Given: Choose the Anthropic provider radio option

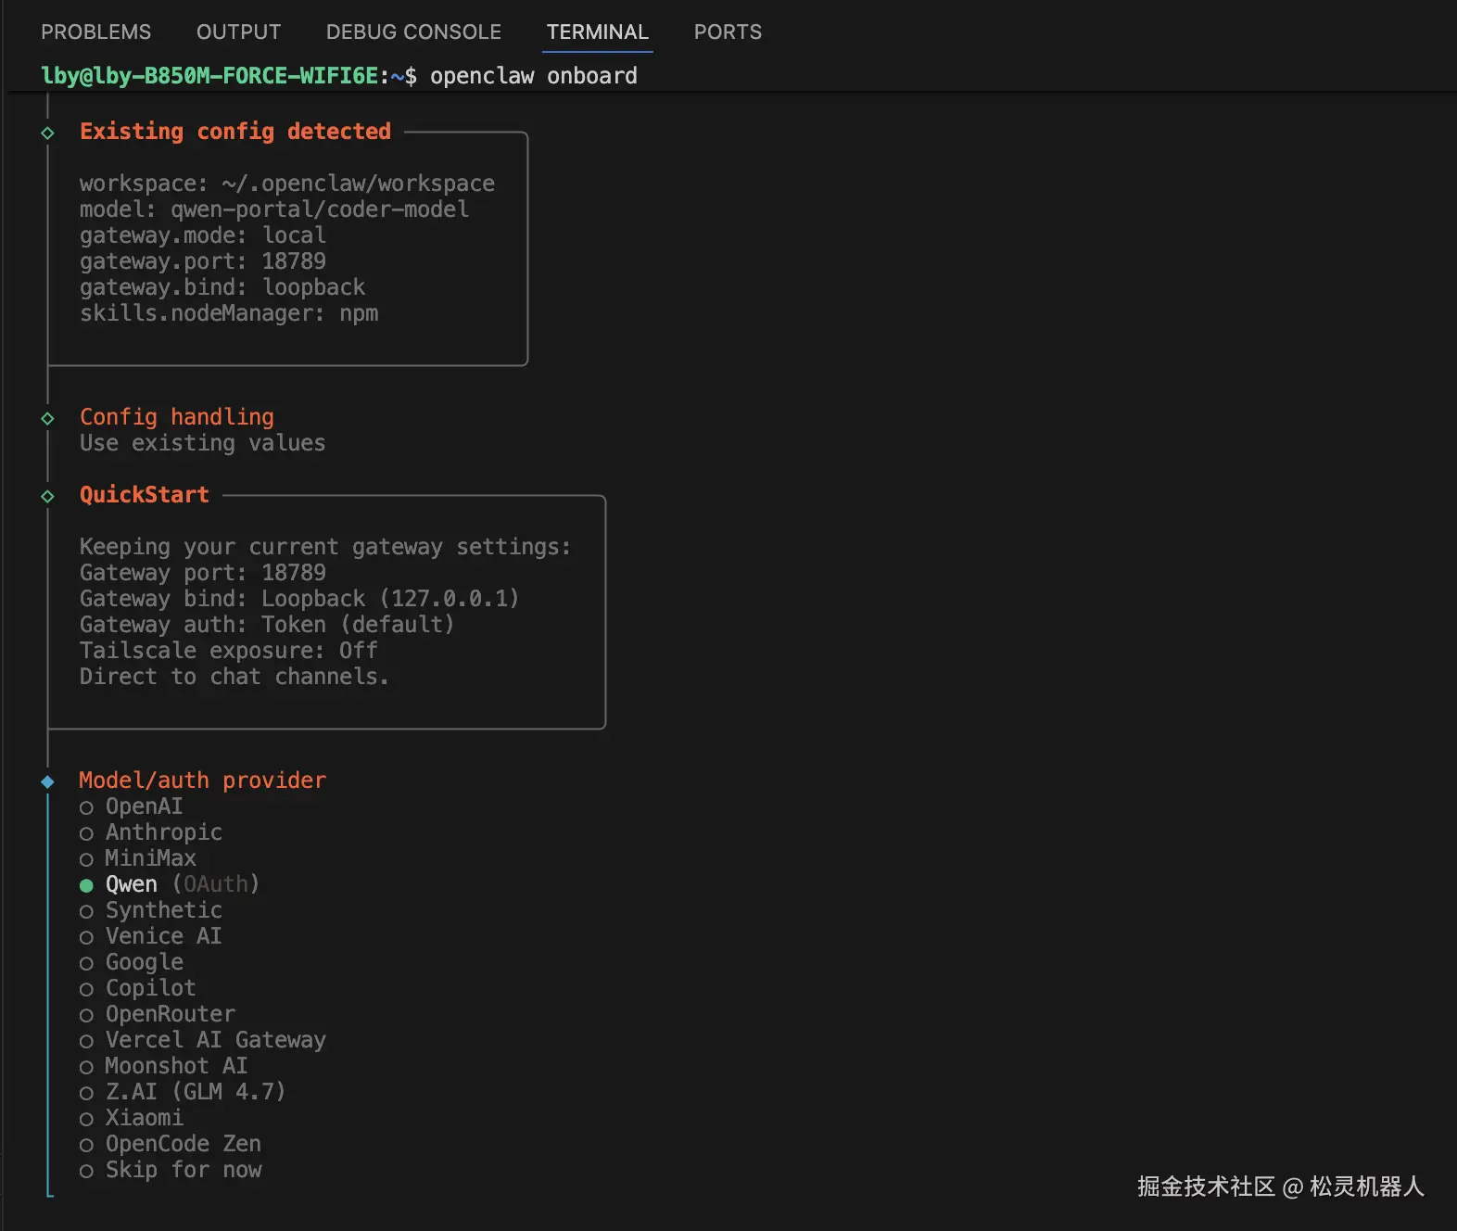Looking at the screenshot, I should (x=151, y=832).
